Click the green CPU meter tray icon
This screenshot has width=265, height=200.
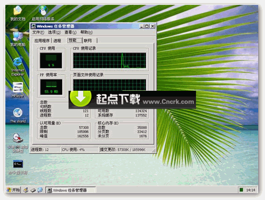[241, 190]
